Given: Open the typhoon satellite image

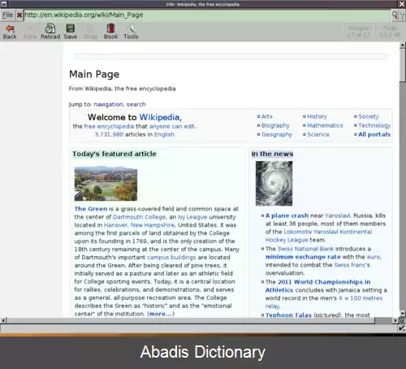Looking at the screenshot, I should pyautogui.click(x=274, y=184).
